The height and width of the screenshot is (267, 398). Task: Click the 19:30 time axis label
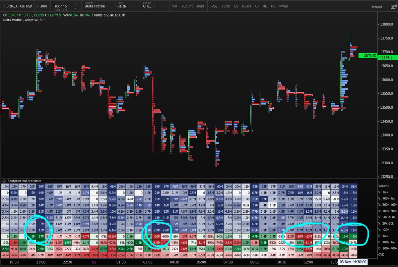tap(14, 262)
